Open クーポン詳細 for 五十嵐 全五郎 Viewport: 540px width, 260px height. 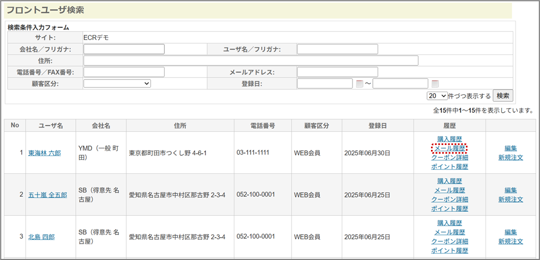click(450, 199)
